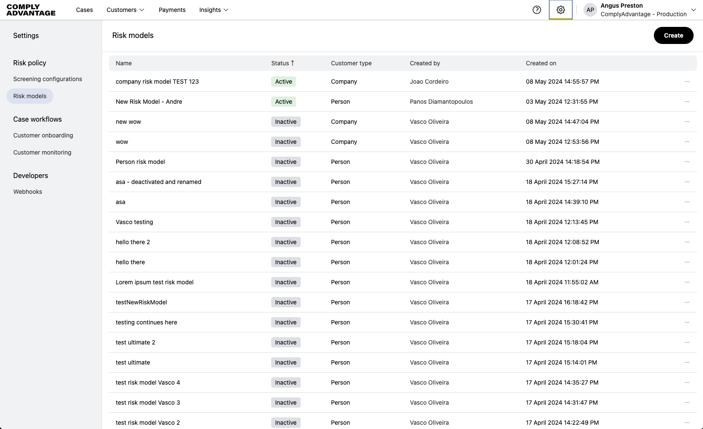Open the actions menu for testNewRiskModel row

(x=687, y=302)
